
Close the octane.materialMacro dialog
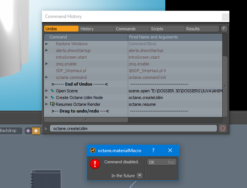170,150
